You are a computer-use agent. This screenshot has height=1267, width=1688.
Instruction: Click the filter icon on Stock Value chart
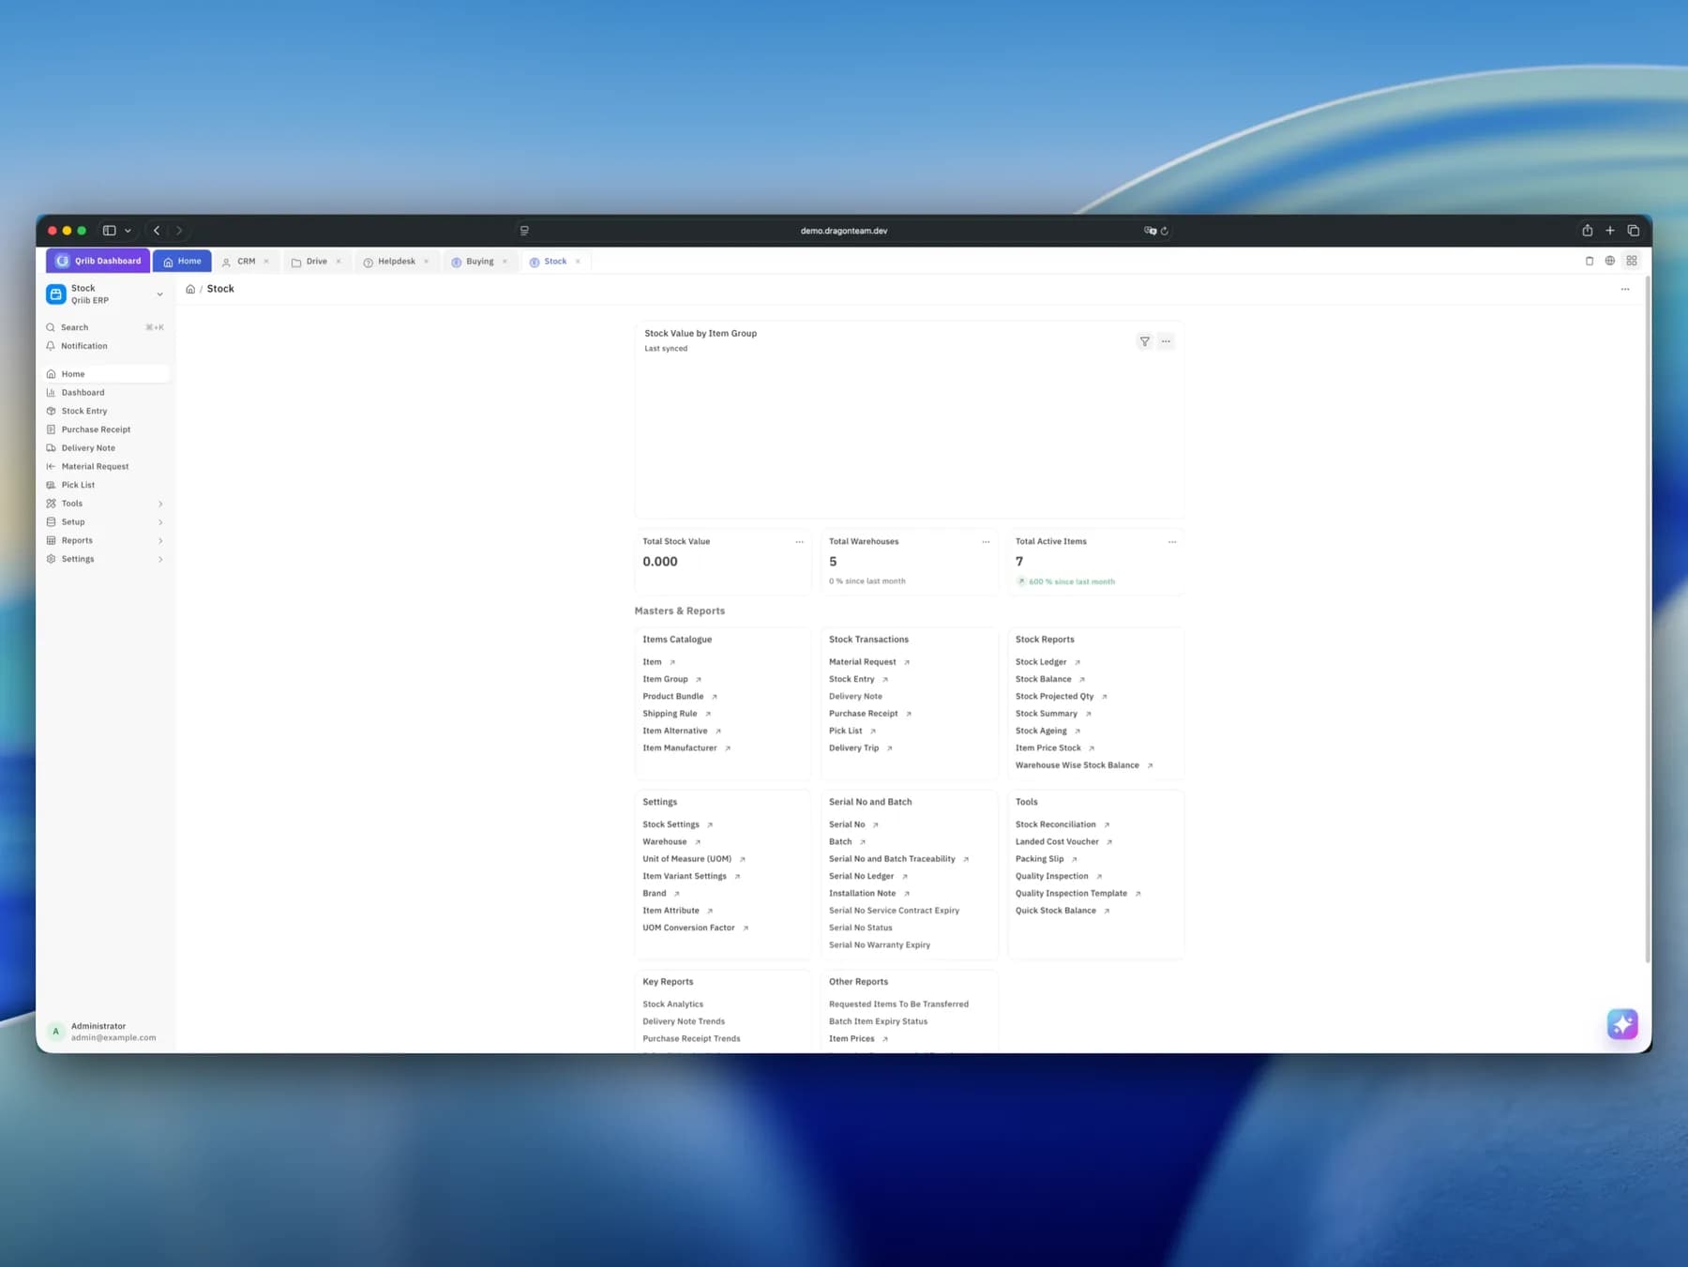(x=1144, y=341)
